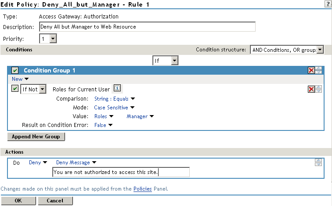Image resolution: width=332 pixels, height=206 pixels.
Task: Open the Priority dropdown
Action: (x=48, y=39)
